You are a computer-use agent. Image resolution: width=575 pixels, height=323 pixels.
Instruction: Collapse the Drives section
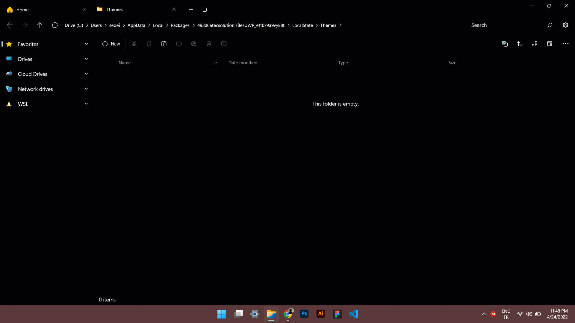[x=86, y=59]
